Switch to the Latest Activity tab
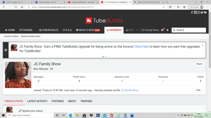The image size is (211, 118). [x=37, y=101]
